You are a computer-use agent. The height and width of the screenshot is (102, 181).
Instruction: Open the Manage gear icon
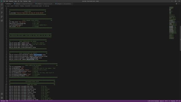pos(2,98)
